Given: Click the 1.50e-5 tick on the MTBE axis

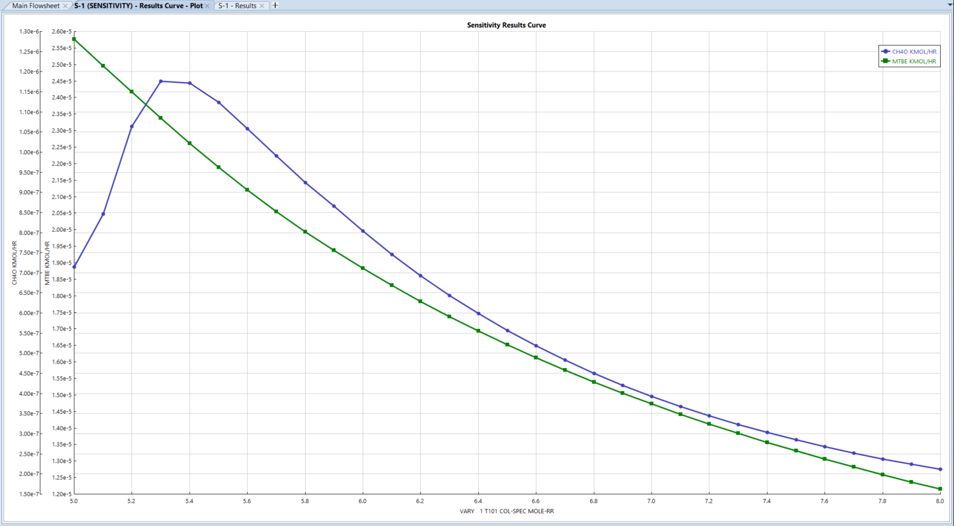Looking at the screenshot, I should click(62, 395).
